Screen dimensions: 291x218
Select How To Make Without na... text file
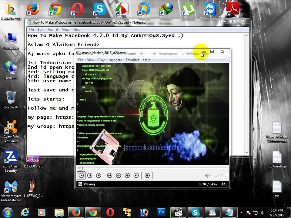pyautogui.click(x=277, y=132)
